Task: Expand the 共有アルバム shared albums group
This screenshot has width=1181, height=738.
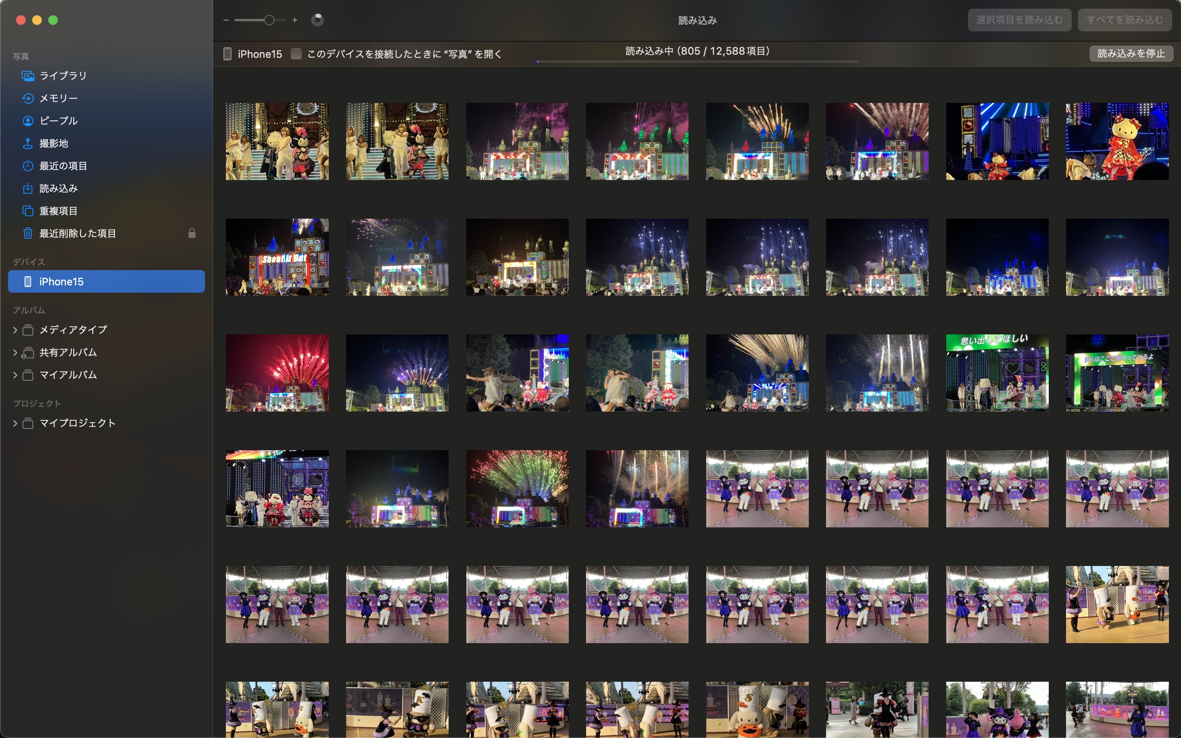Action: (x=15, y=353)
